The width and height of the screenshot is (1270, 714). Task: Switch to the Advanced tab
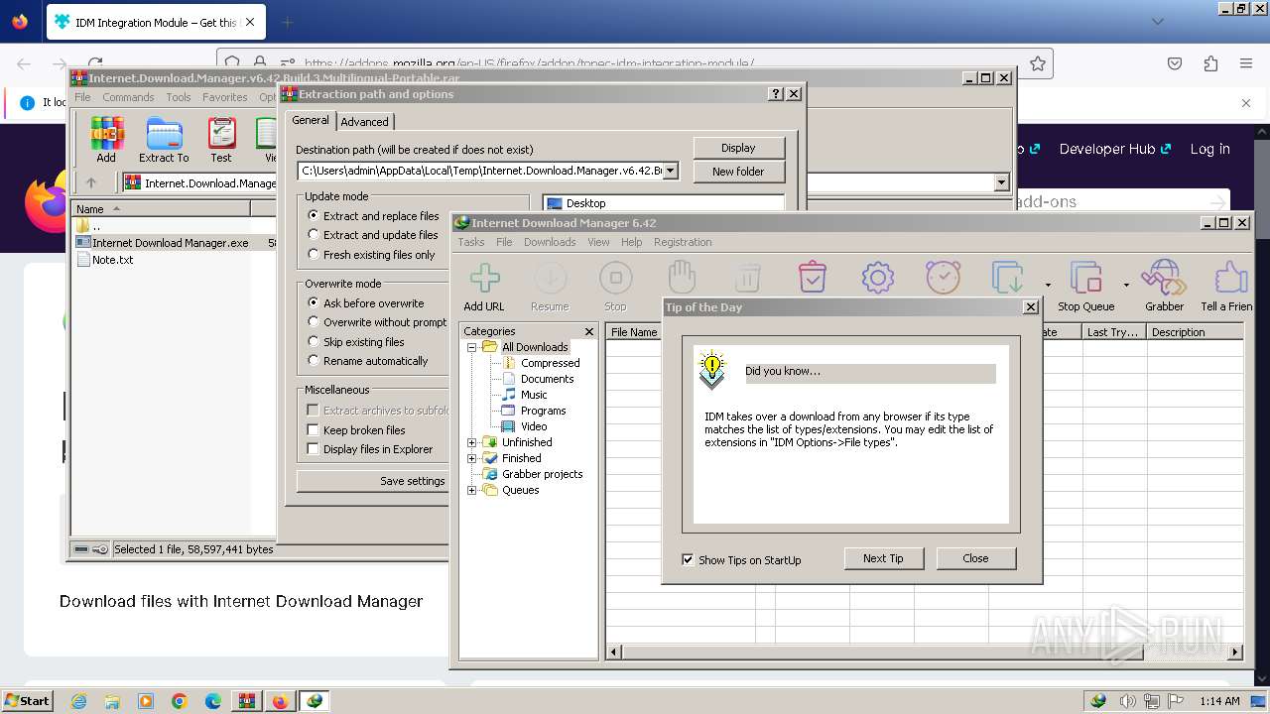point(365,121)
